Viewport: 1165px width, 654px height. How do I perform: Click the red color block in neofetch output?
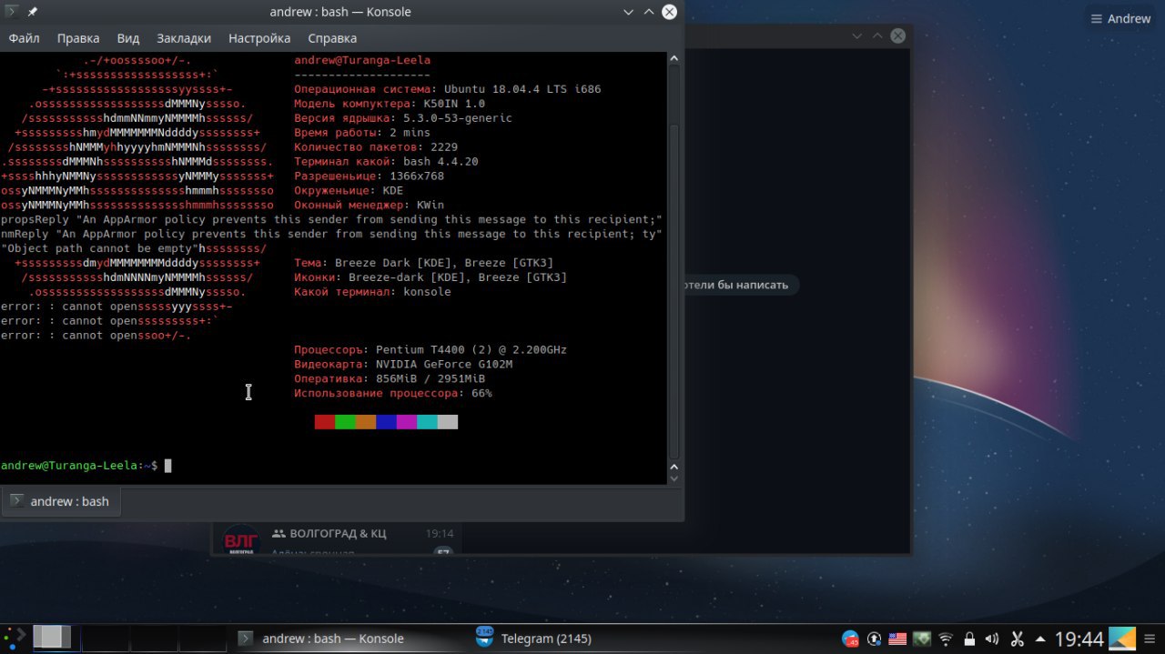click(x=325, y=422)
